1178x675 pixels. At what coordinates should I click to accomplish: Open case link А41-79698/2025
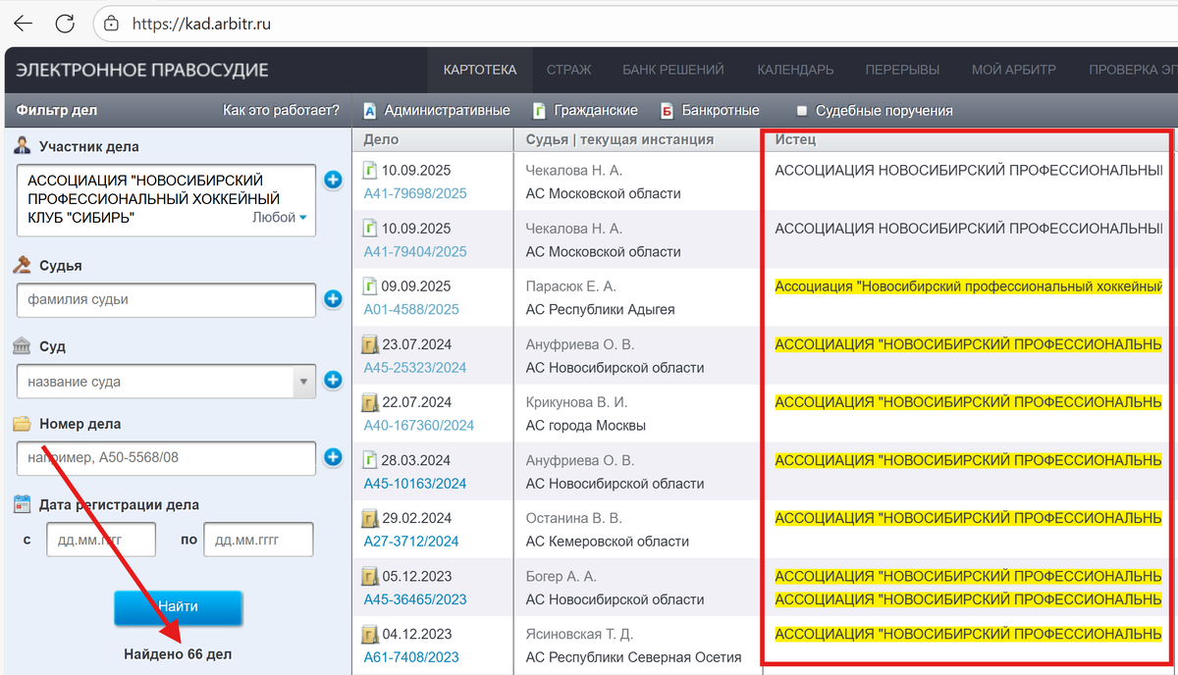click(x=415, y=193)
